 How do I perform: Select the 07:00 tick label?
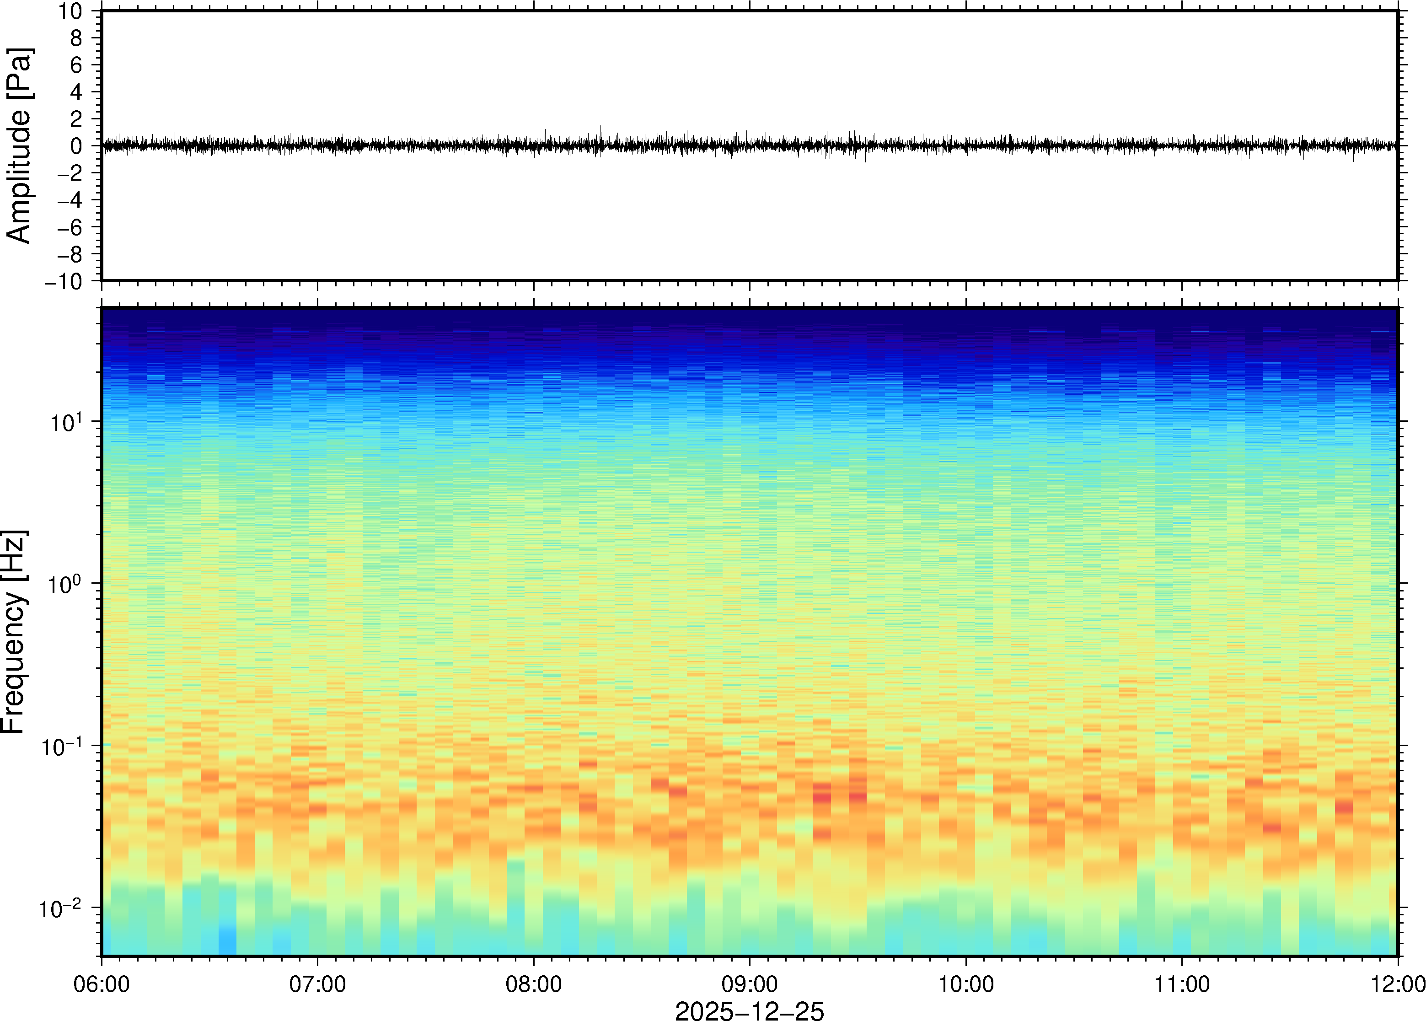[x=317, y=984]
